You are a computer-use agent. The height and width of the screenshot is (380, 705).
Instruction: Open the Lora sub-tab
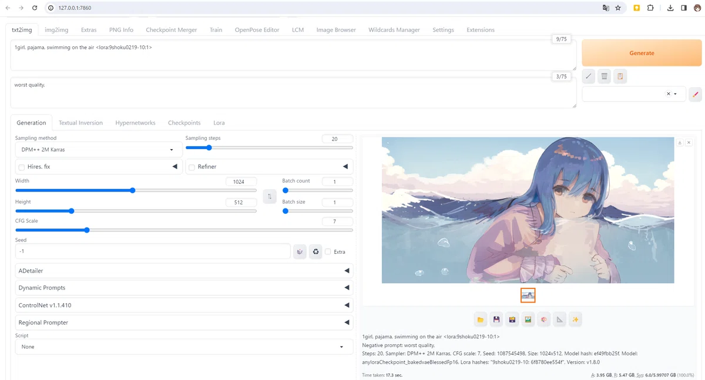(219, 123)
